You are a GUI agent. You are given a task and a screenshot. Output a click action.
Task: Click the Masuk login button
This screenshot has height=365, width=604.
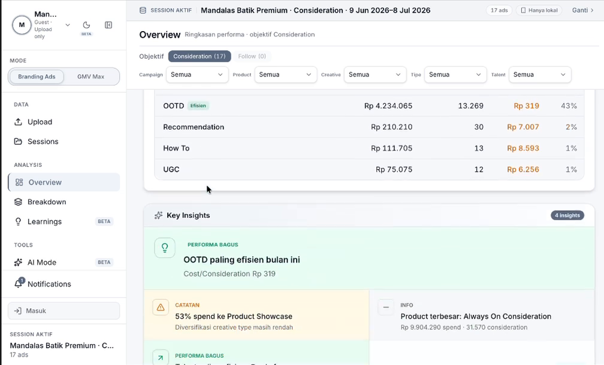coord(64,311)
